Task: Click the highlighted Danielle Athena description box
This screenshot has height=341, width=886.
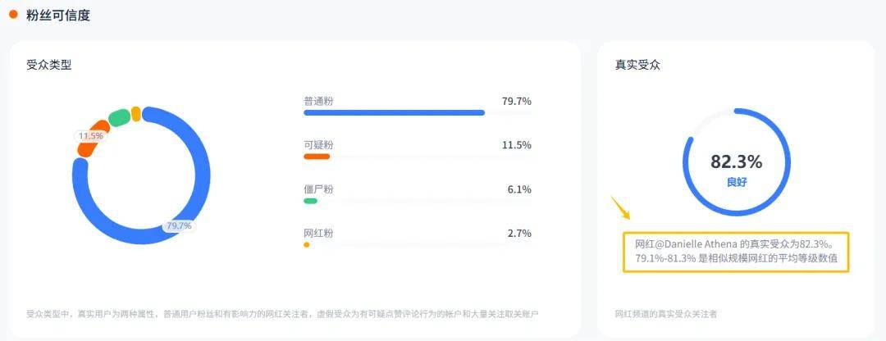Action: (736, 252)
